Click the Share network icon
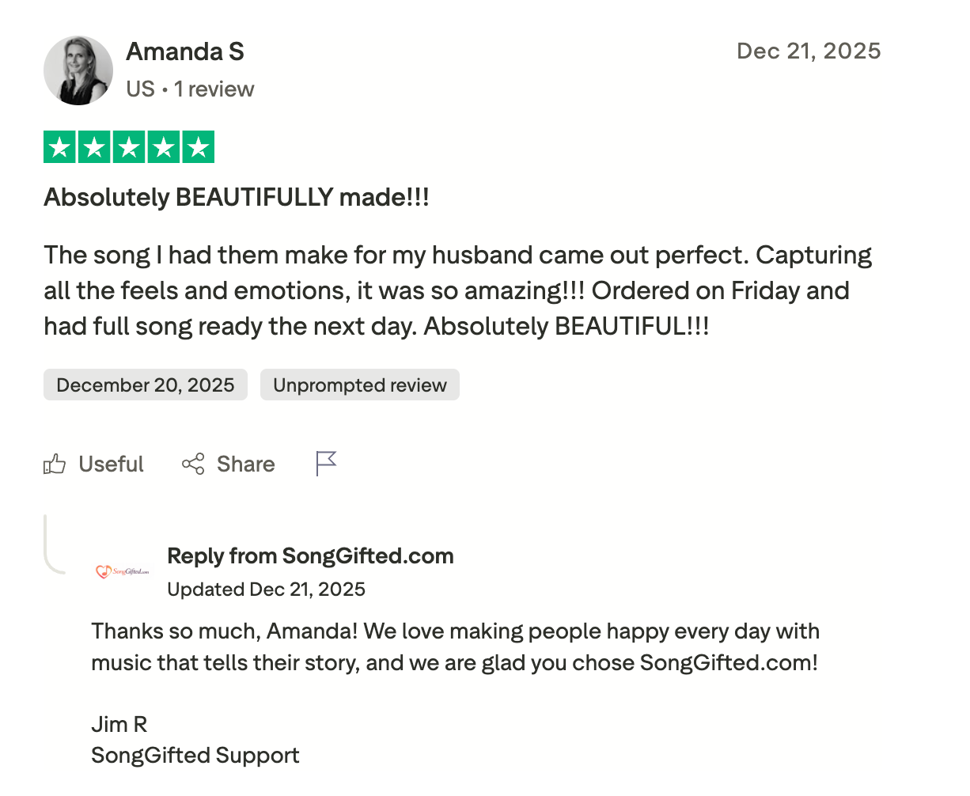 [x=193, y=464]
